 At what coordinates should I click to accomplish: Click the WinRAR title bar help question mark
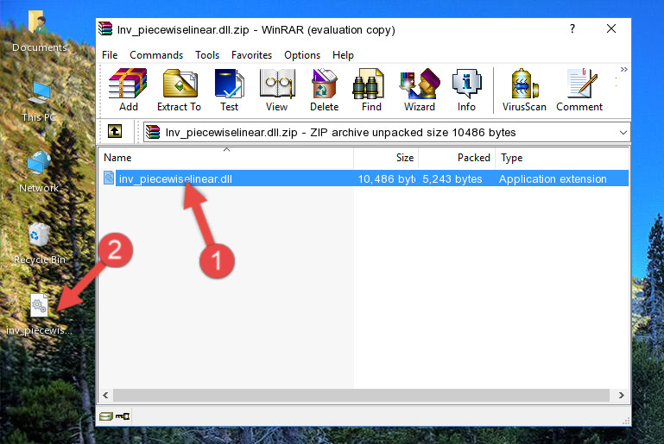572,28
